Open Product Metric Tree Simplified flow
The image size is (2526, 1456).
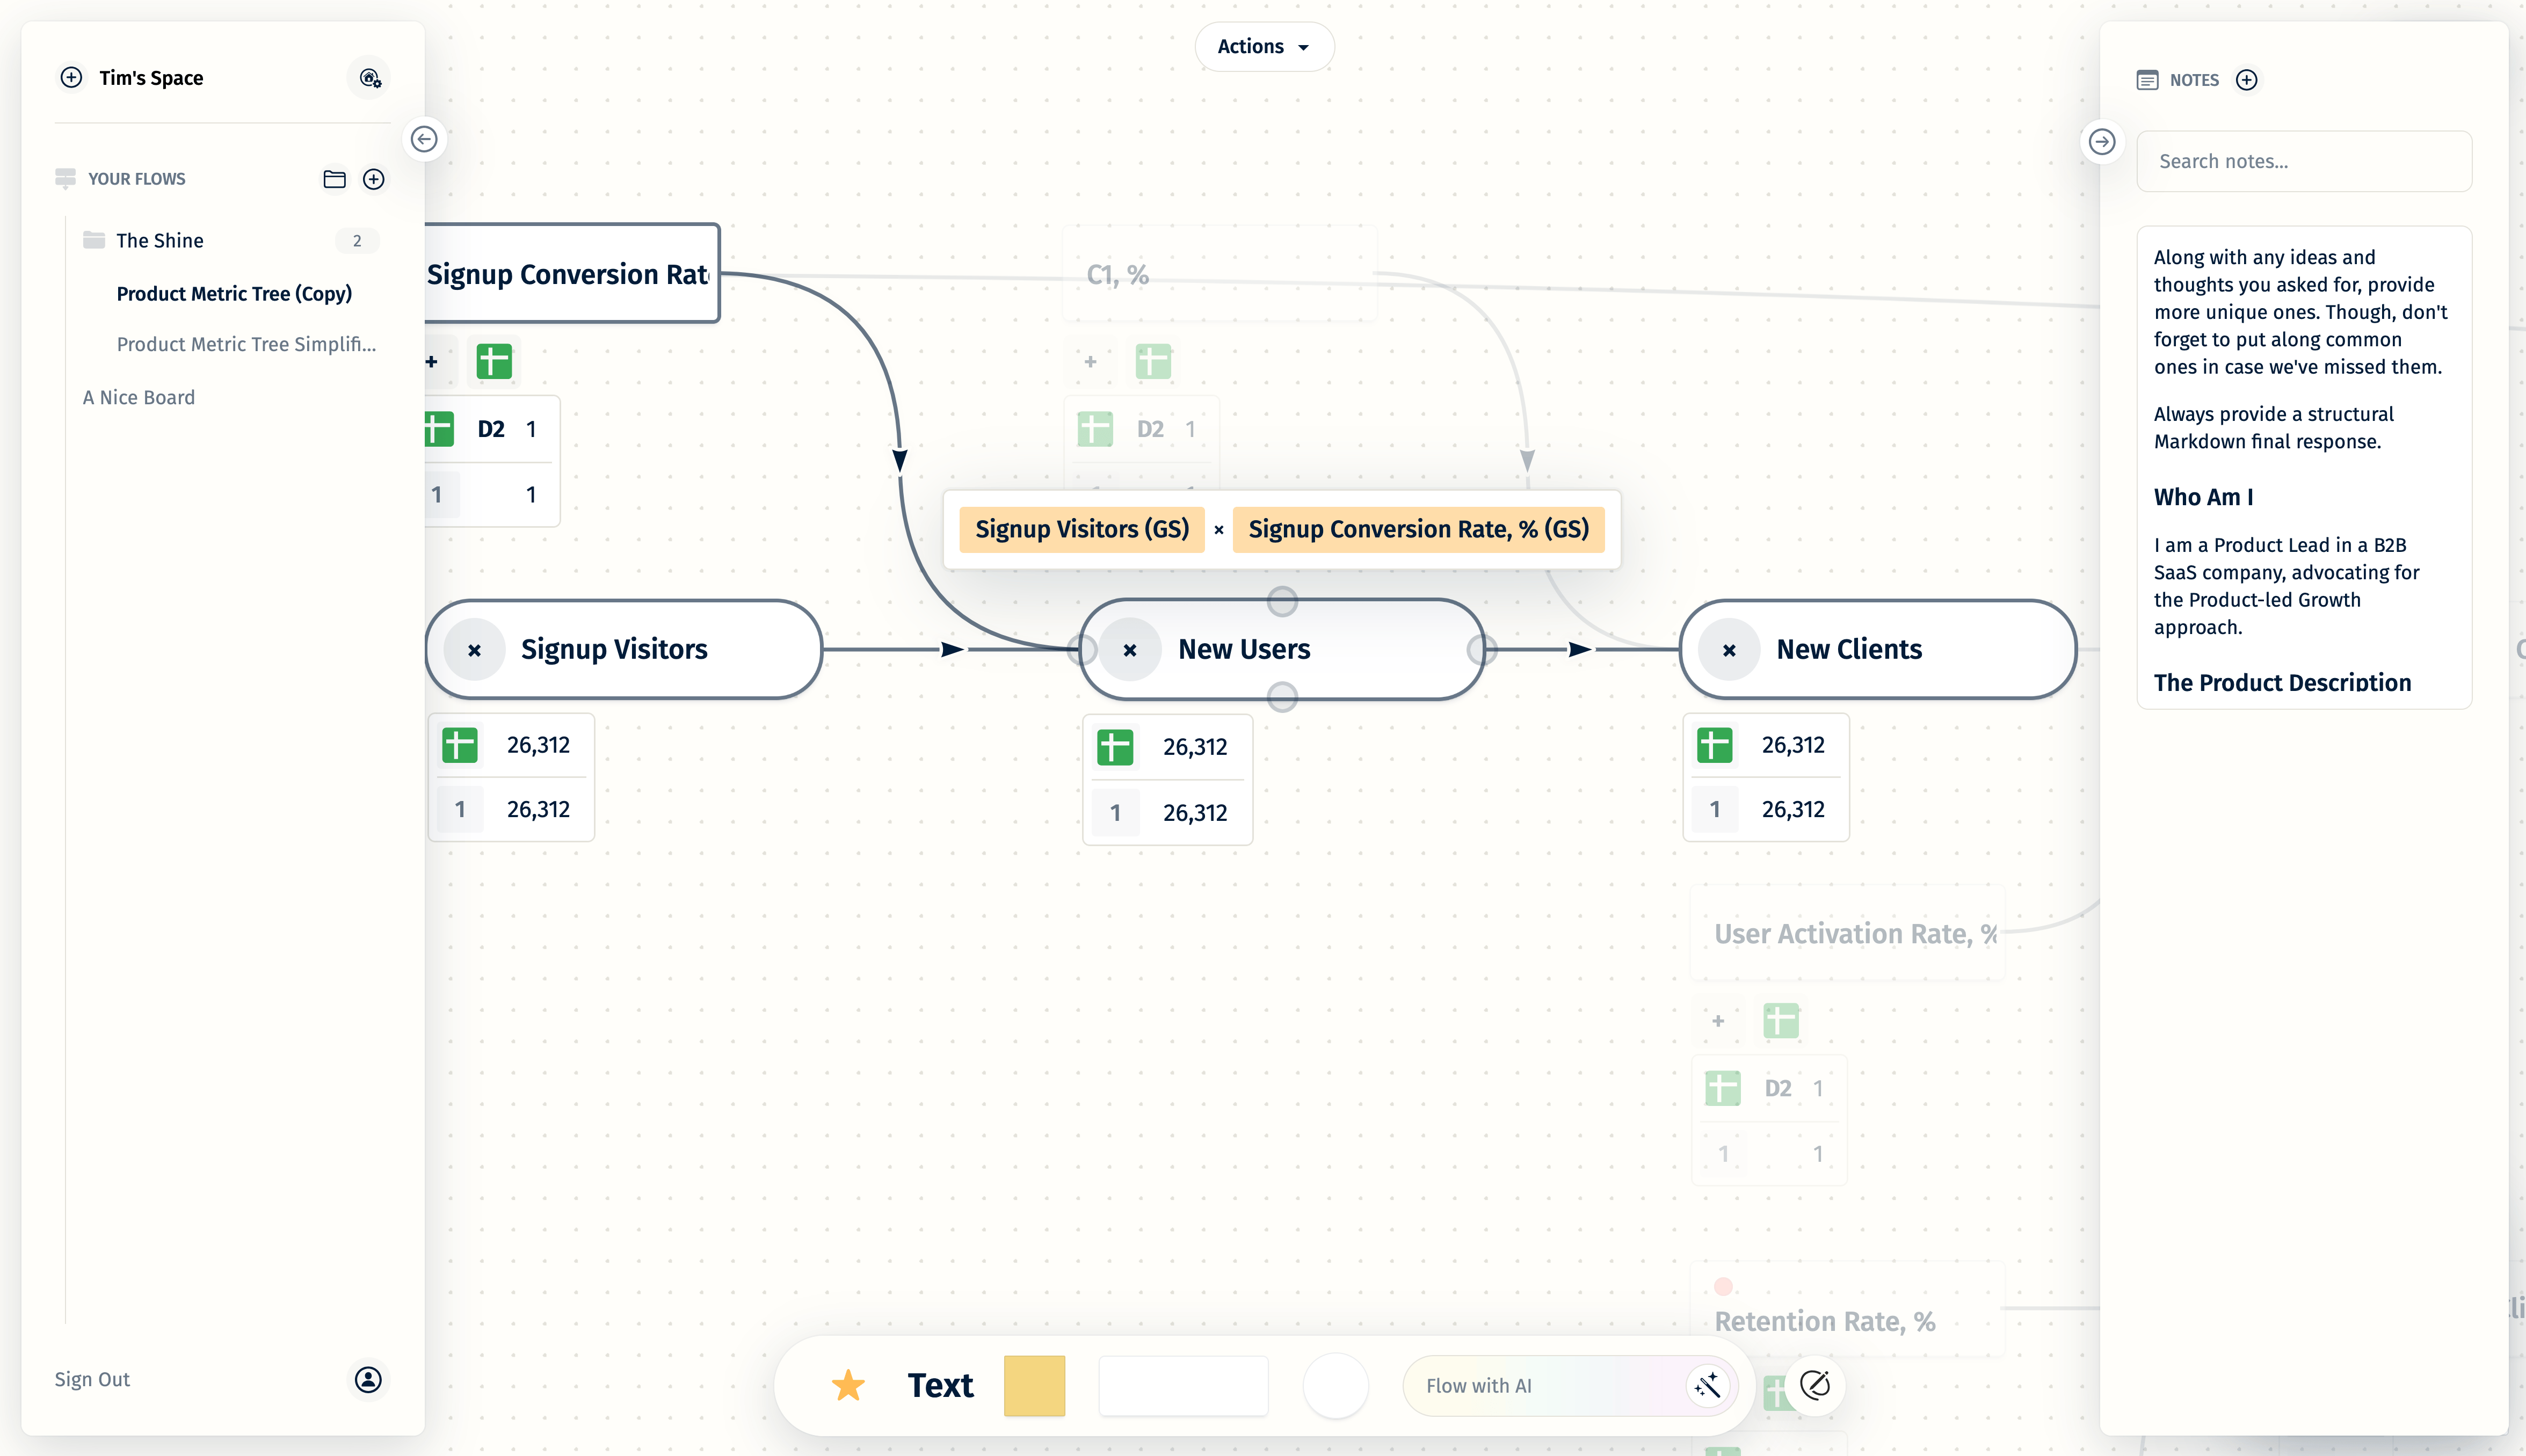click(x=246, y=344)
